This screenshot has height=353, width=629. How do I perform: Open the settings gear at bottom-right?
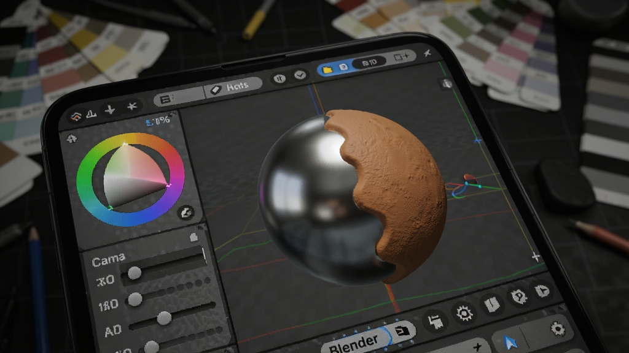click(558, 328)
